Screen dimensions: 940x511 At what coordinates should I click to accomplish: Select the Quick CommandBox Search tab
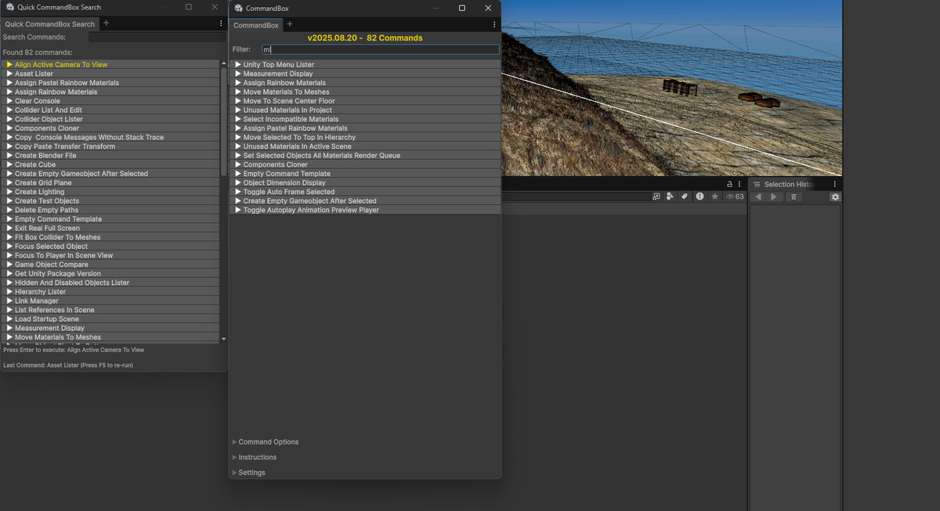(x=49, y=24)
